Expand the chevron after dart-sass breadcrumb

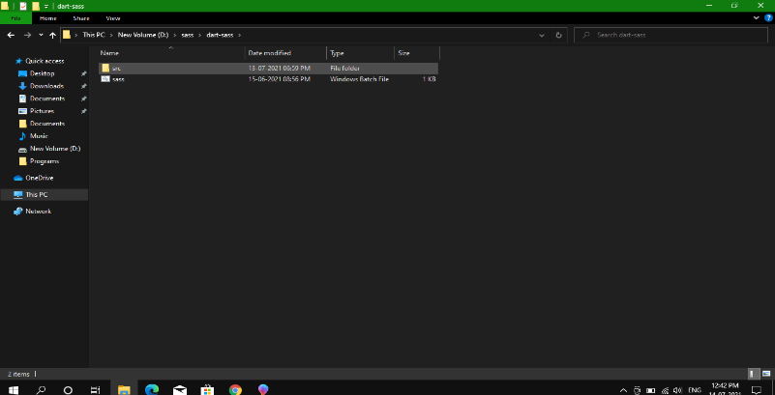(240, 35)
